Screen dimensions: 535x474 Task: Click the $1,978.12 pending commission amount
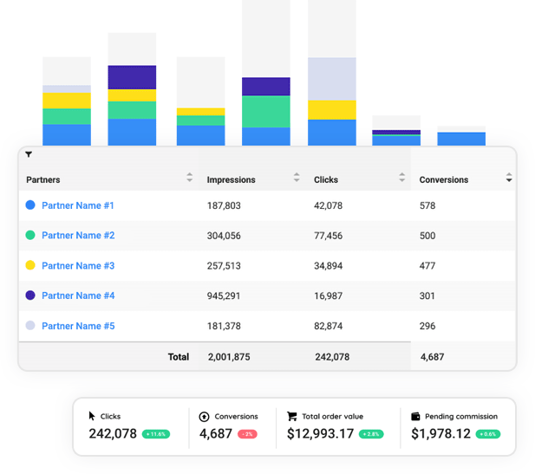[x=440, y=434]
